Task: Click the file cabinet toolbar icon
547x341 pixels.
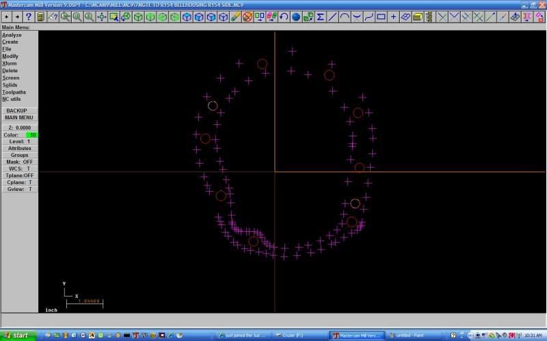Action: tap(40, 16)
